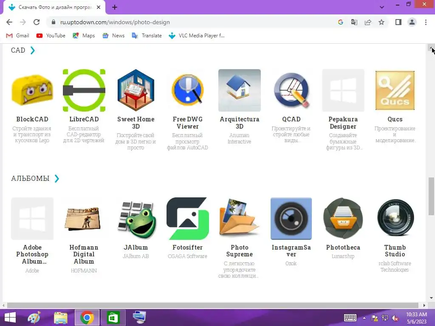435x326 pixels.
Task: Click the CAD section heading
Action: point(18,50)
